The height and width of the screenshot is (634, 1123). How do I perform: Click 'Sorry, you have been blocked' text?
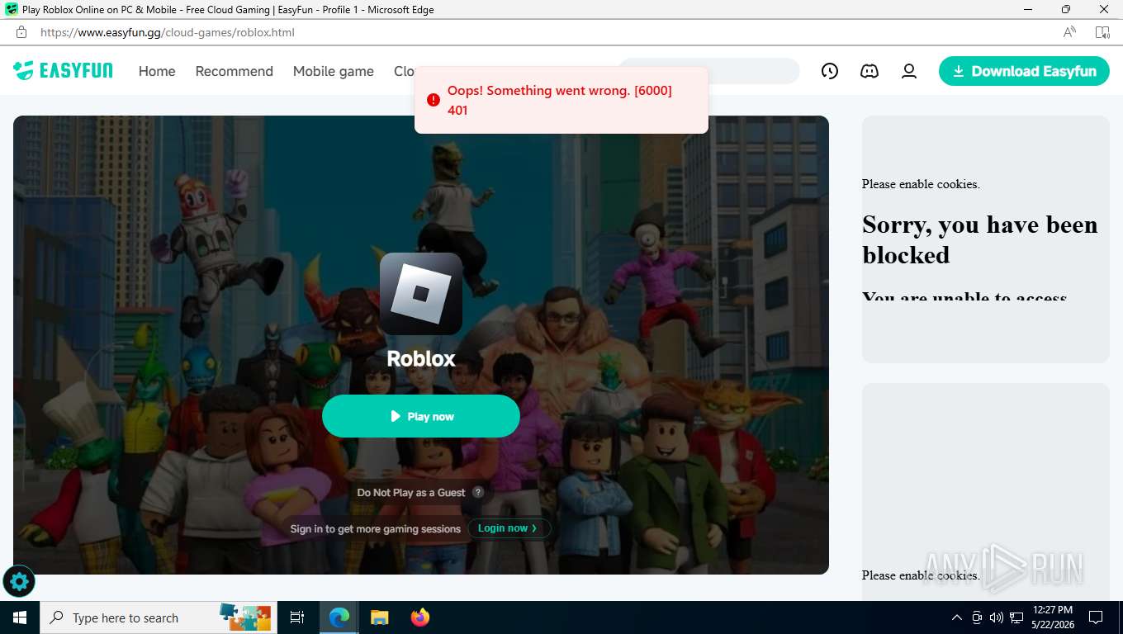[x=980, y=239]
